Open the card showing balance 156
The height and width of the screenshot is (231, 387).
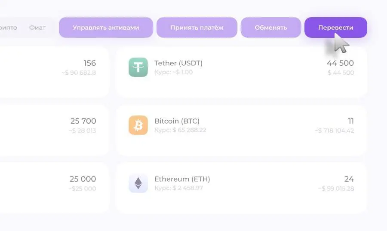[x=54, y=72]
